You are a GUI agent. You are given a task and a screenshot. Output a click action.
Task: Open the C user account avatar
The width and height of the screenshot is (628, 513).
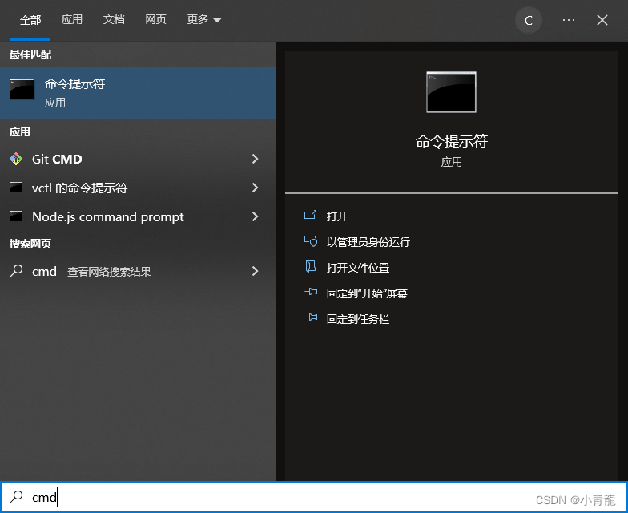pyautogui.click(x=529, y=20)
